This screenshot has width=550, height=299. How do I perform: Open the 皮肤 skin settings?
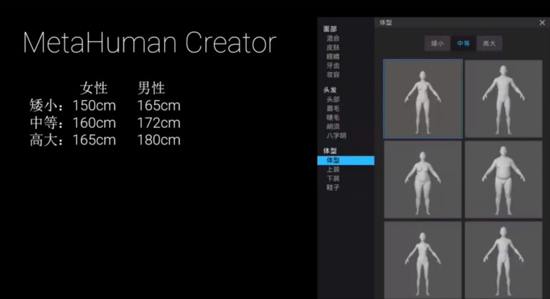(x=333, y=47)
